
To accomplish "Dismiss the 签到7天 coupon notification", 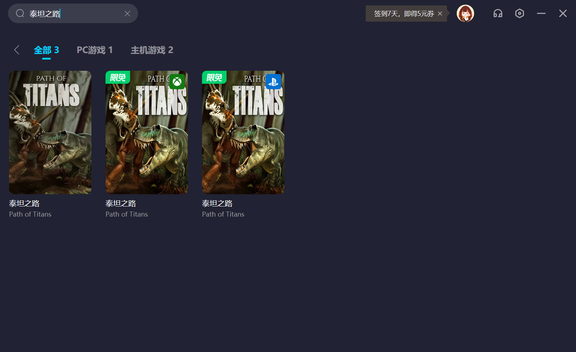I will [x=440, y=14].
